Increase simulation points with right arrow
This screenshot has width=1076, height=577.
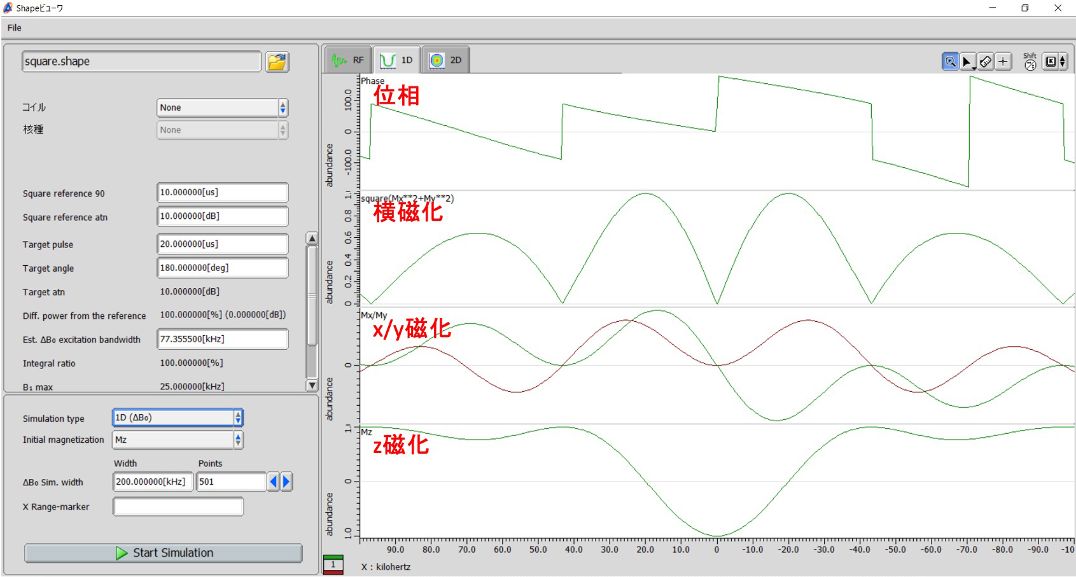(286, 482)
